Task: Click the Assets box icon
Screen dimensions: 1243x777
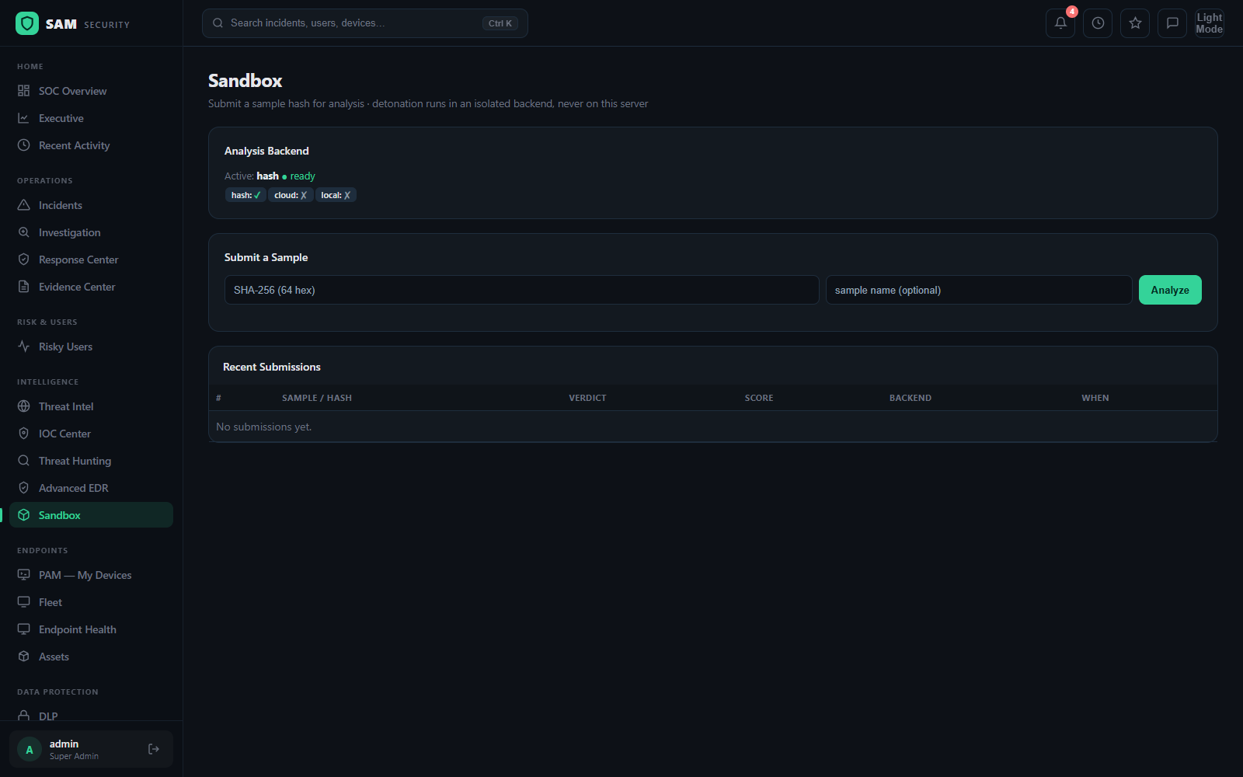Action: pyautogui.click(x=24, y=657)
